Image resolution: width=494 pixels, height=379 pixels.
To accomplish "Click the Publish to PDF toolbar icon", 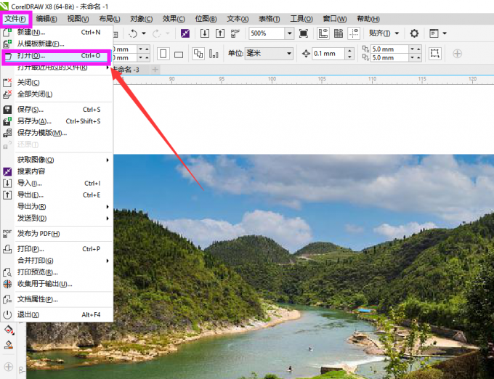I will coord(235,33).
